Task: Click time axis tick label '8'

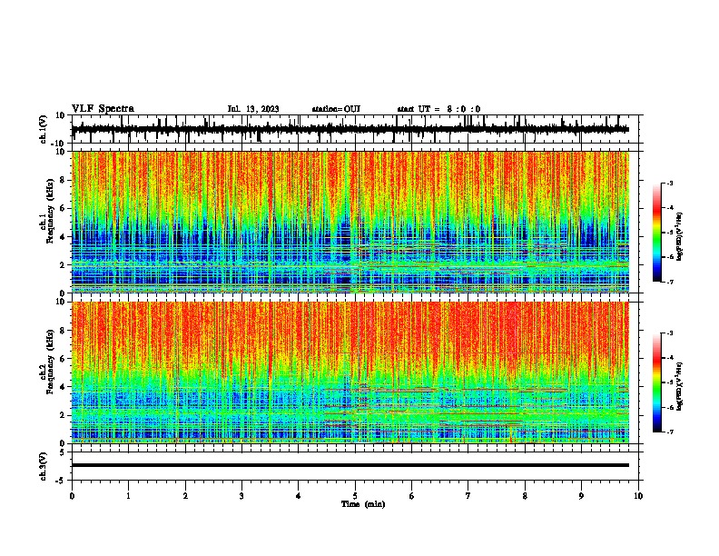Action: tap(525, 496)
